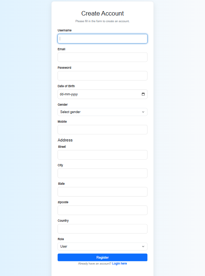Screen dimensions: 205x276
Task: Click the zipcode label
Action: [x=63, y=202]
